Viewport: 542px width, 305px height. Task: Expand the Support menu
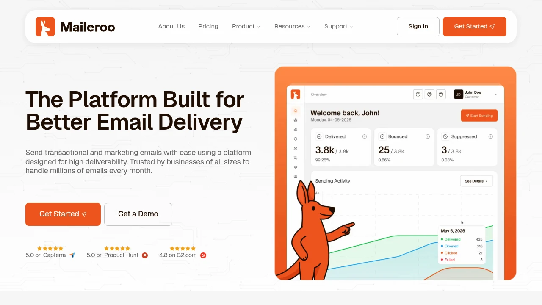coord(338,26)
